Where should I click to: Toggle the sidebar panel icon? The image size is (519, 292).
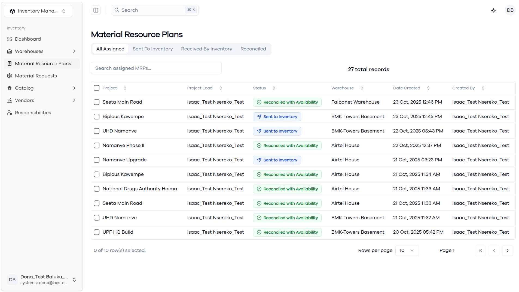(96, 10)
